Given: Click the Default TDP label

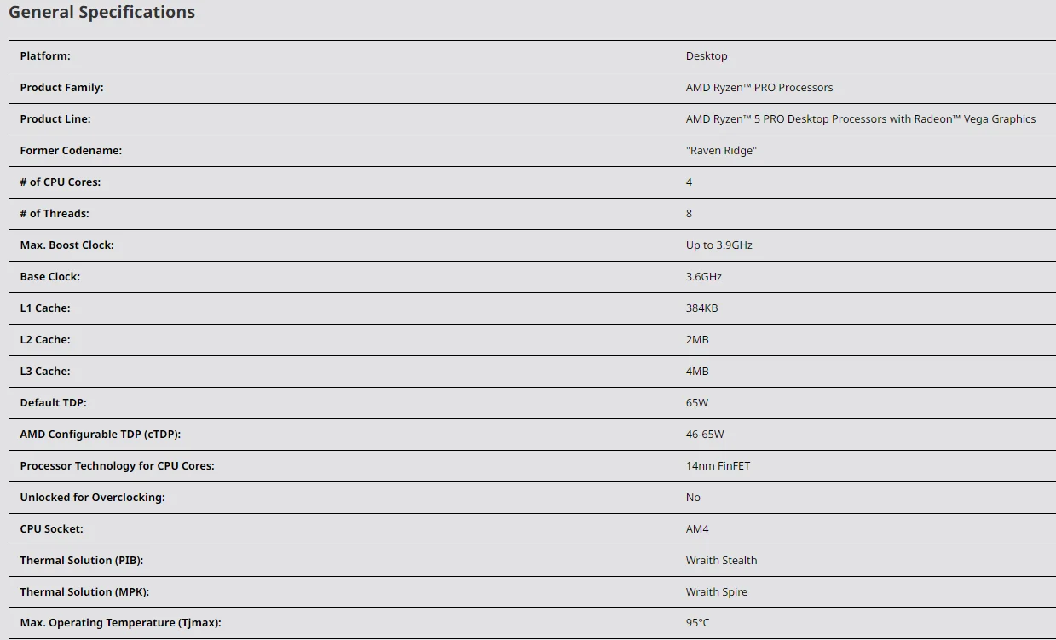Looking at the screenshot, I should [x=54, y=403].
